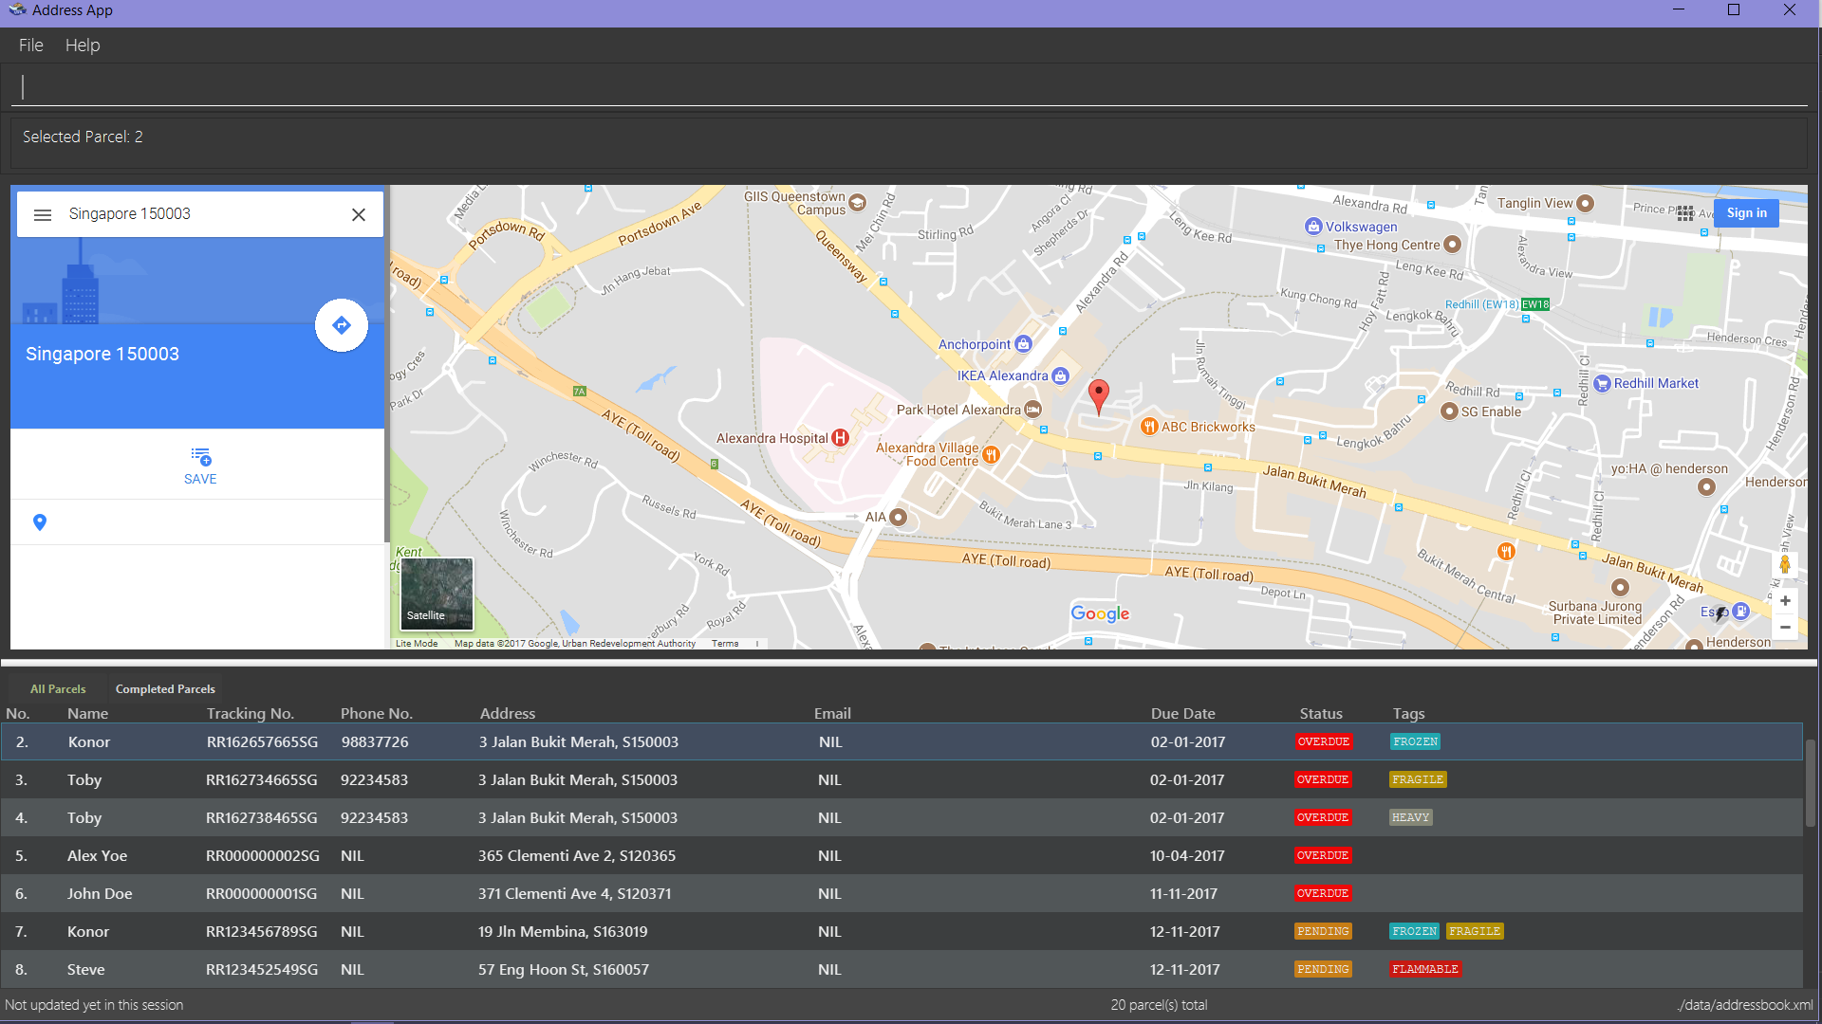1822x1024 pixels.
Task: Click Volkswagen place icon
Action: click(1313, 227)
